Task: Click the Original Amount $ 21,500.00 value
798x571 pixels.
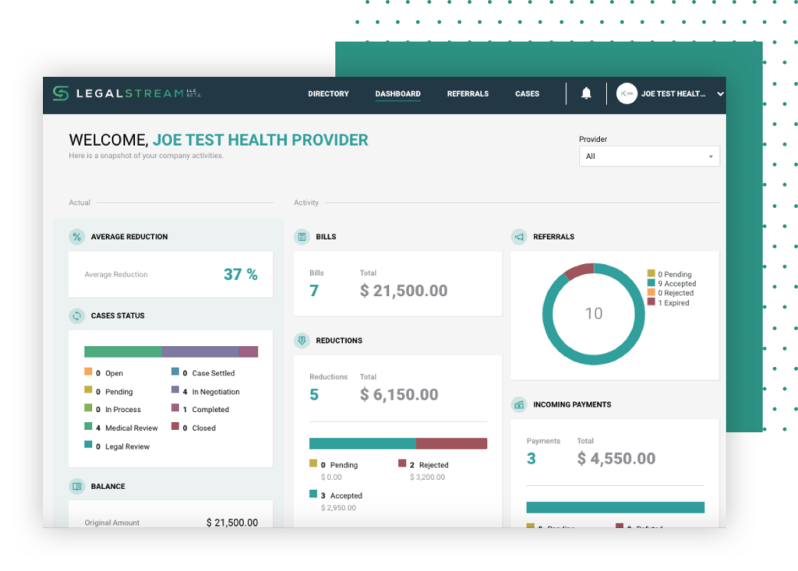Action: pyautogui.click(x=232, y=523)
